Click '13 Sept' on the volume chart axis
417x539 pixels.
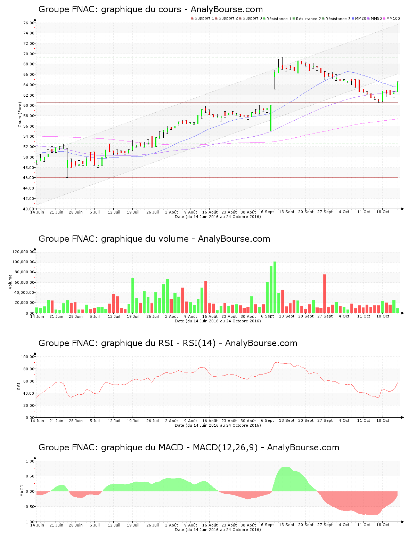[x=287, y=316]
